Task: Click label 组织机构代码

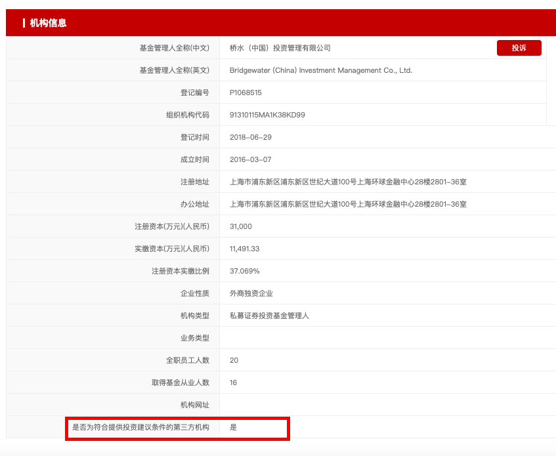Action: click(188, 115)
